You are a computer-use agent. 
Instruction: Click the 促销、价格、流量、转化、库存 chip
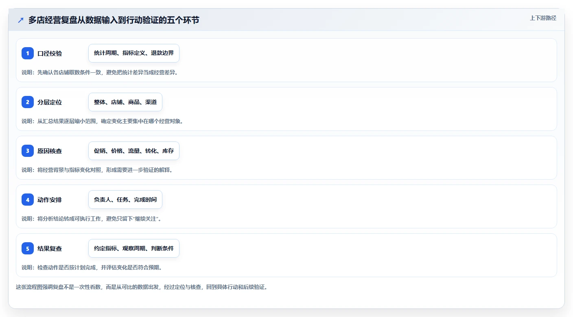(x=134, y=151)
